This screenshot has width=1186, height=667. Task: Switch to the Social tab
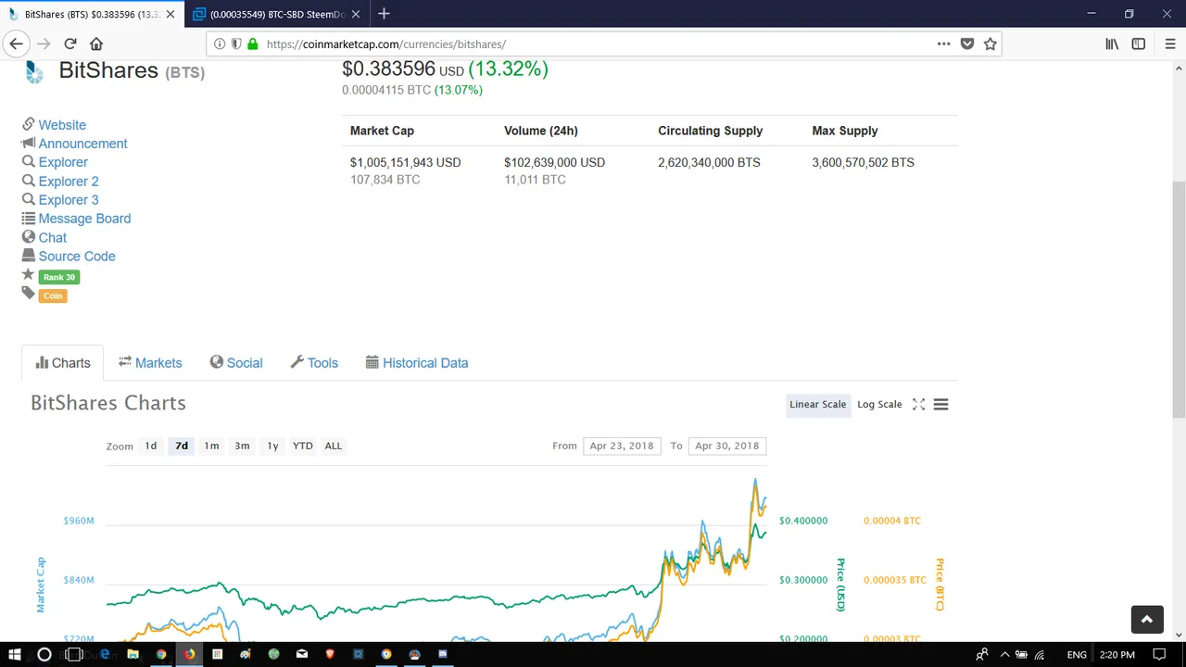pyautogui.click(x=236, y=363)
